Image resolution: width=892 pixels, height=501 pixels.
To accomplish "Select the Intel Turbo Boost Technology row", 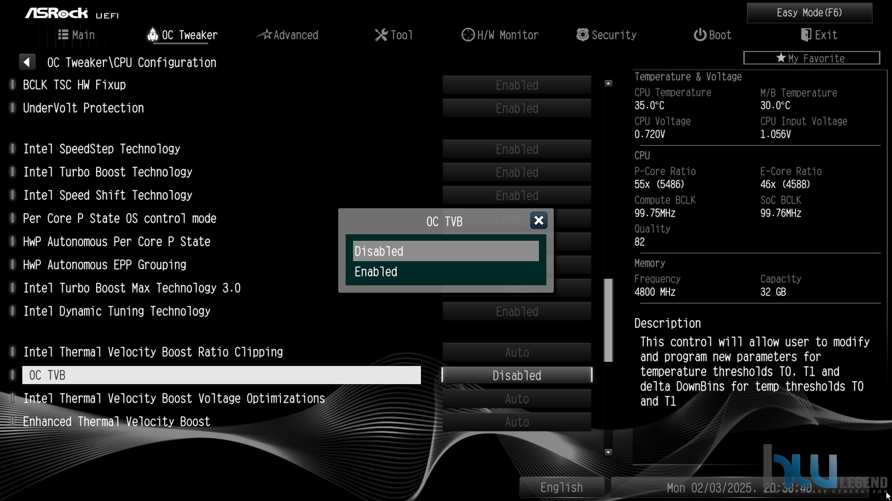I will click(108, 172).
